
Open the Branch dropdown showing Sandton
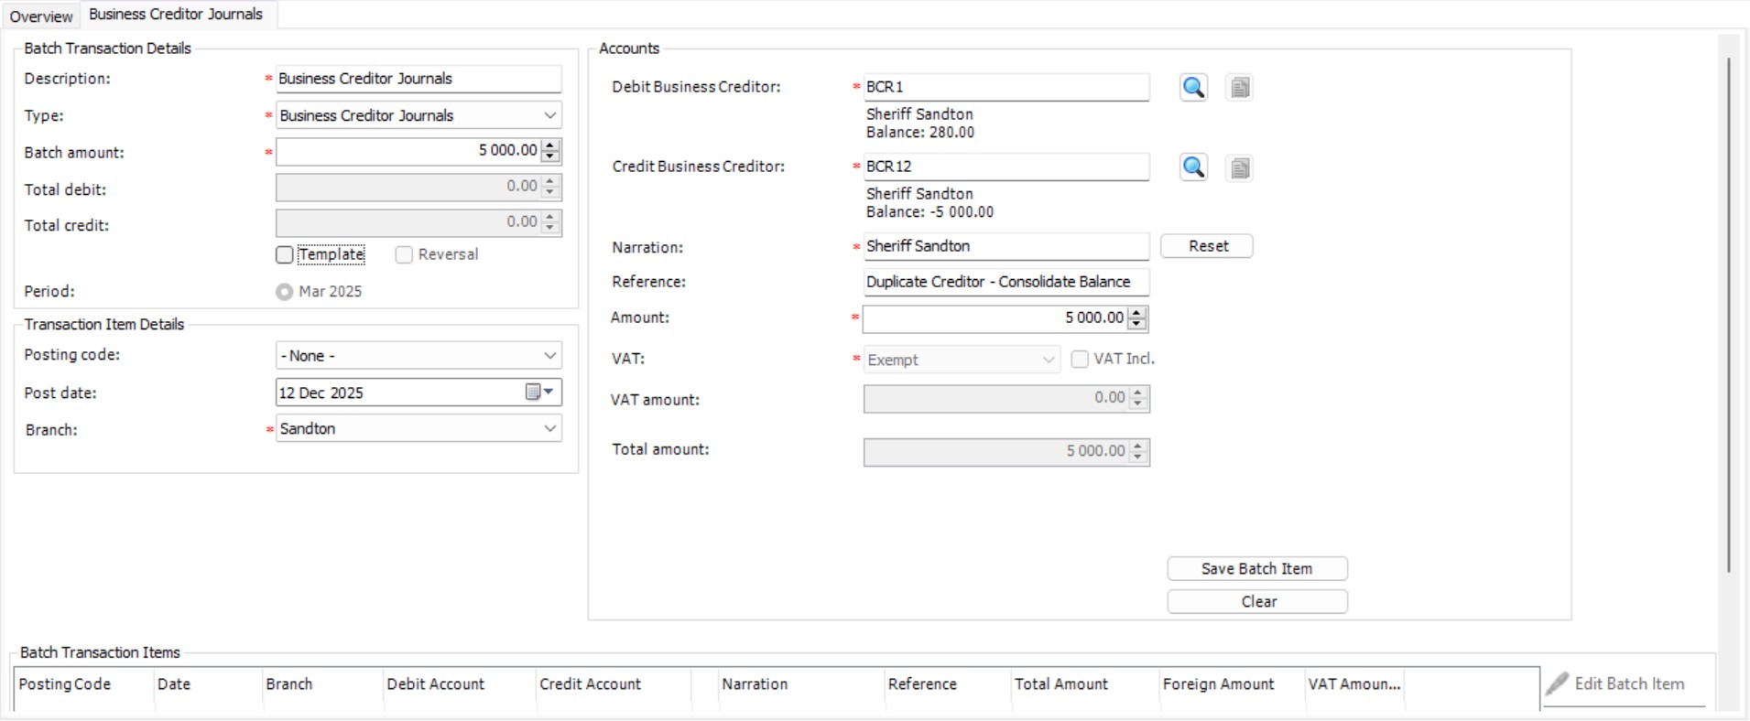coord(549,429)
